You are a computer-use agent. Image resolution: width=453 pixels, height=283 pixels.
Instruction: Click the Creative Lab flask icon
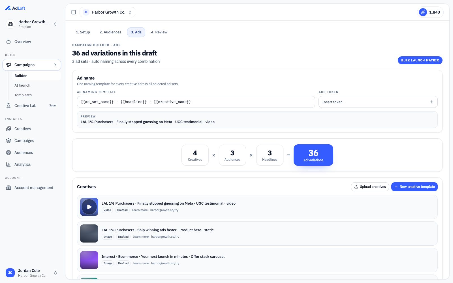point(8,106)
